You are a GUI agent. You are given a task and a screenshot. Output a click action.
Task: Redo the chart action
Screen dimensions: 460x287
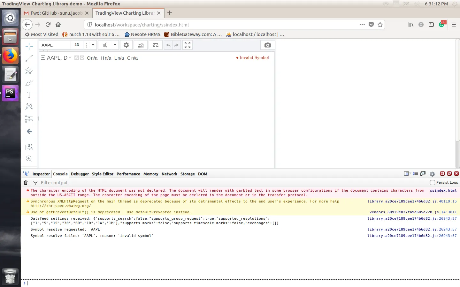[176, 45]
